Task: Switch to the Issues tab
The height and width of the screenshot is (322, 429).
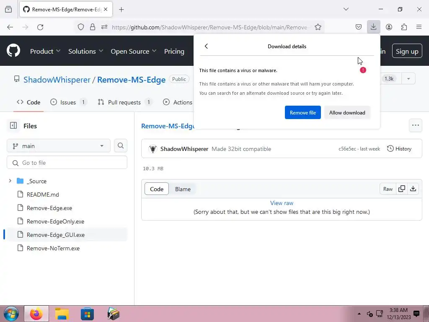Action: pyautogui.click(x=68, y=102)
